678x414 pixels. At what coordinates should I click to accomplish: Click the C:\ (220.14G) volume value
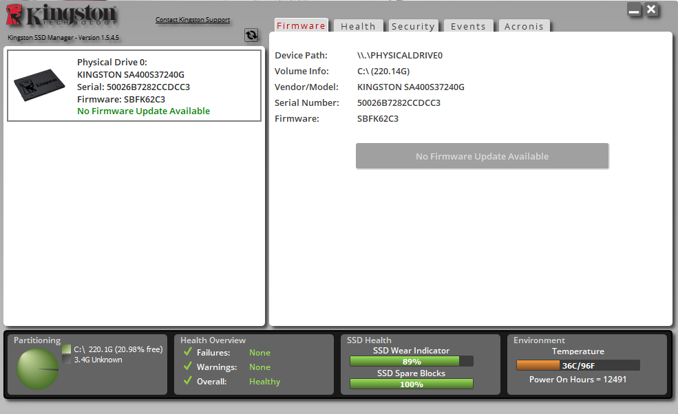coord(383,72)
